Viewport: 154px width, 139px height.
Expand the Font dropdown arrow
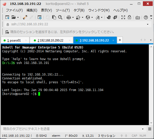tap(102, 18)
